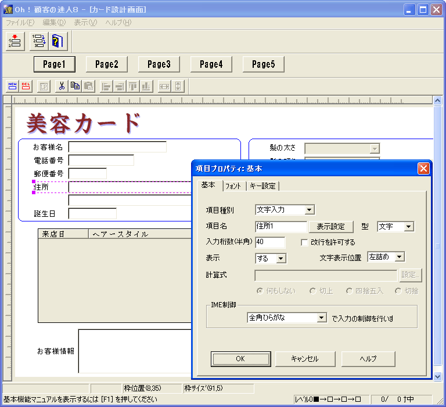Click the tab order numbering icon
The height and width of the screenshot is (407, 446).
click(39, 41)
